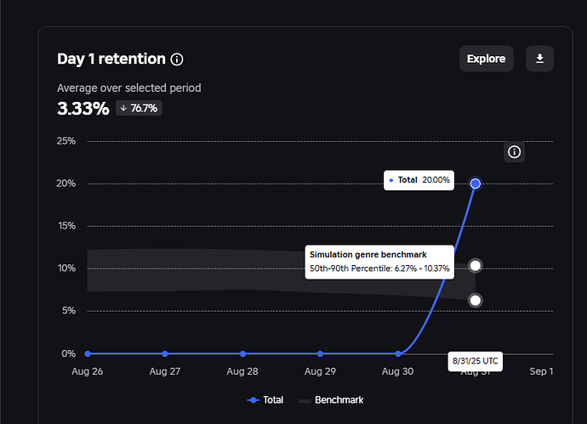Select the Aug 29 data point on the line
Image resolution: width=587 pixels, height=424 pixels.
[320, 353]
